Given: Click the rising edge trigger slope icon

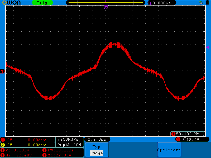Looking at the screenshot, I should pos(183,140).
